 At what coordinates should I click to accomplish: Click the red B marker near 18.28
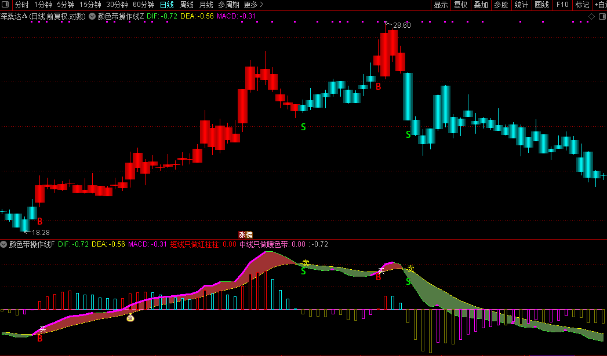tap(39, 222)
